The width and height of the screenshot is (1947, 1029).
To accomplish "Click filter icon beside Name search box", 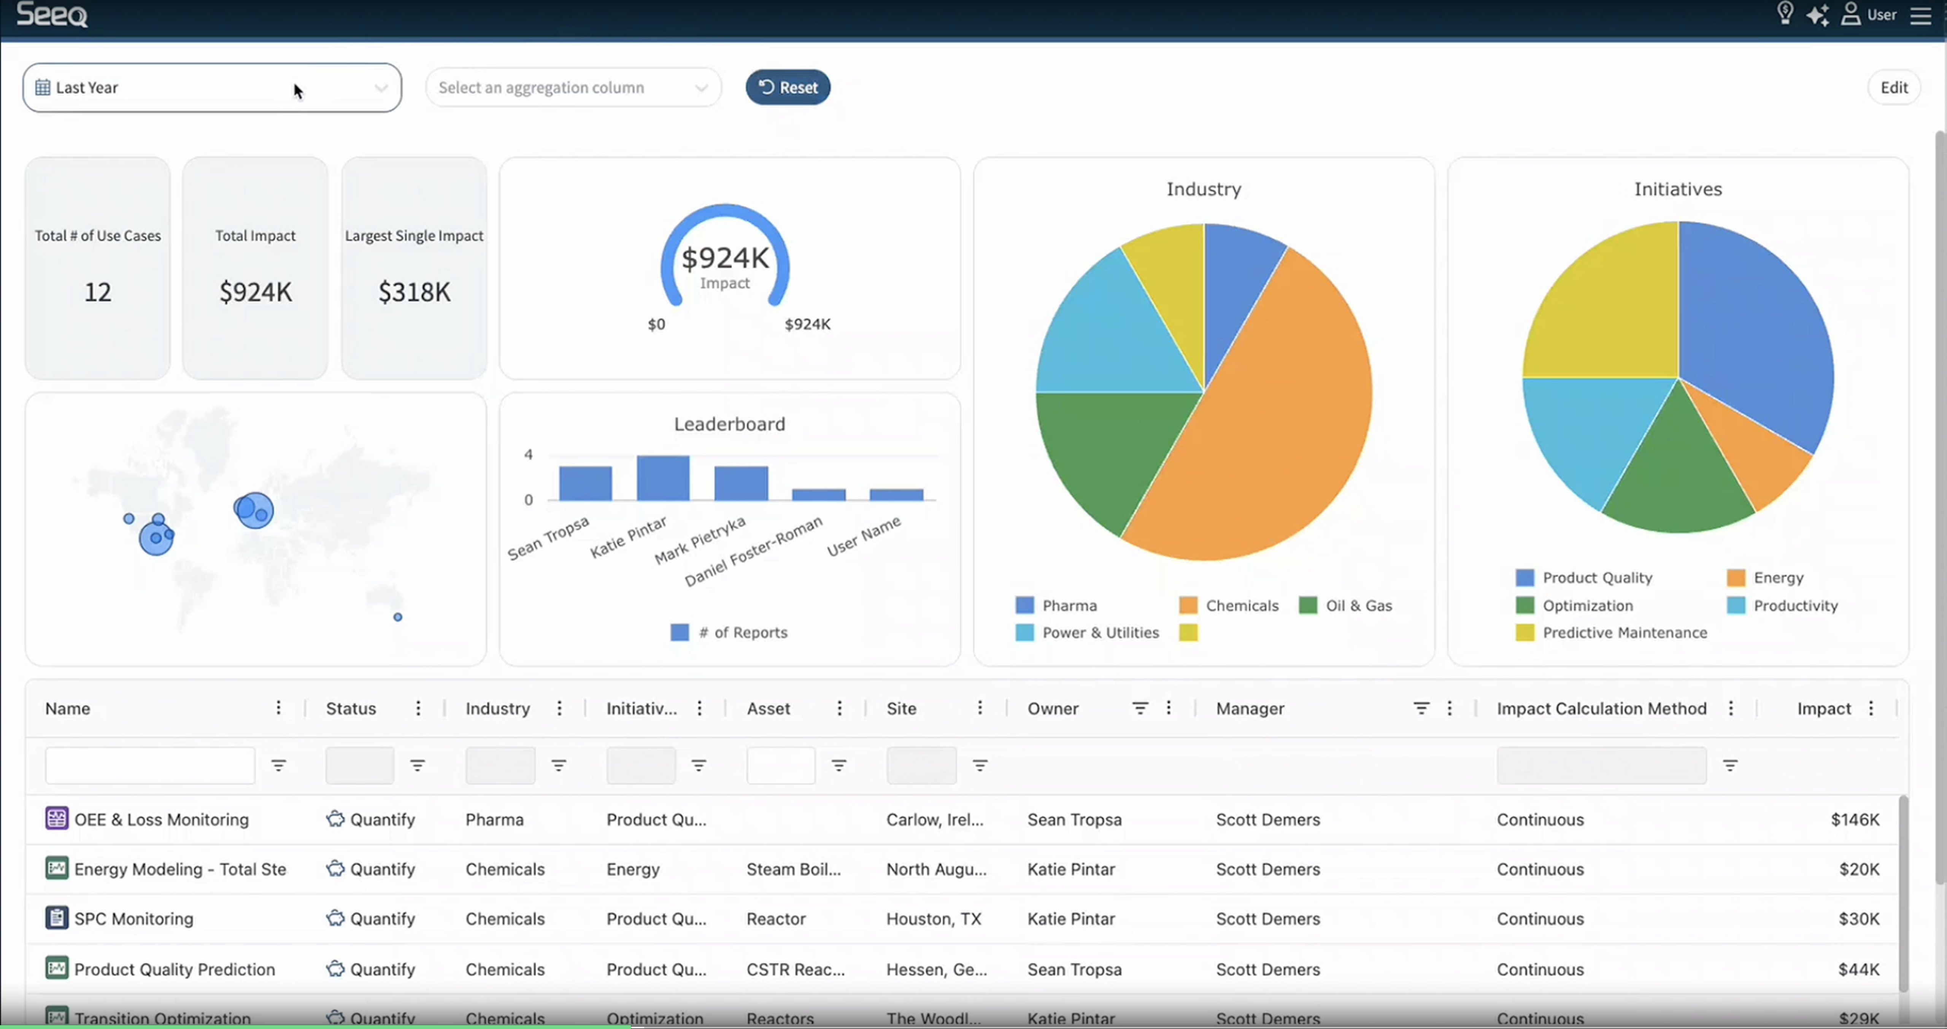I will coord(278,765).
